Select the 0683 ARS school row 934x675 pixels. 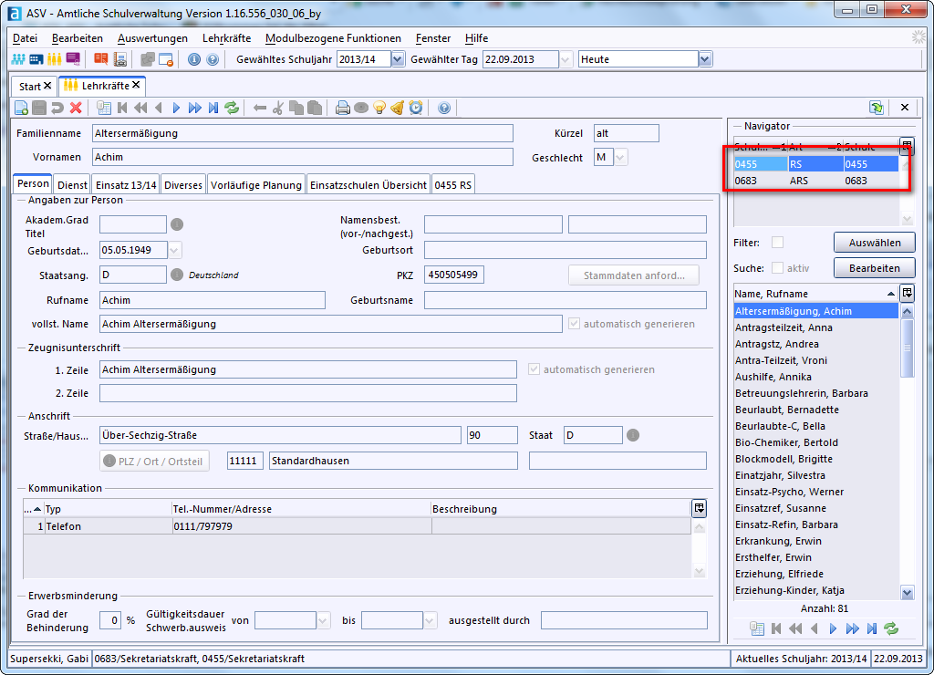816,181
